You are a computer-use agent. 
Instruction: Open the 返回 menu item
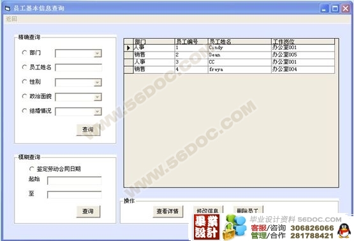(x=11, y=19)
